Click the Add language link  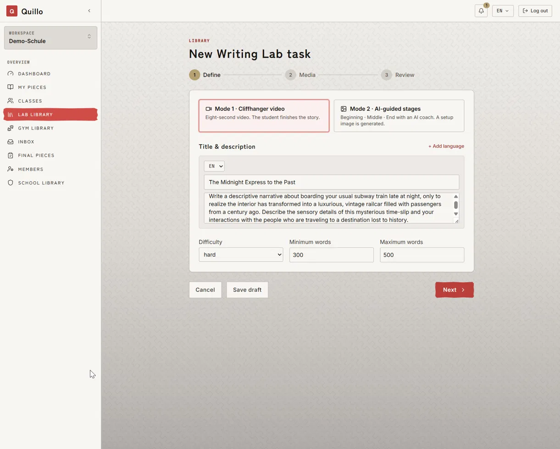[446, 146]
